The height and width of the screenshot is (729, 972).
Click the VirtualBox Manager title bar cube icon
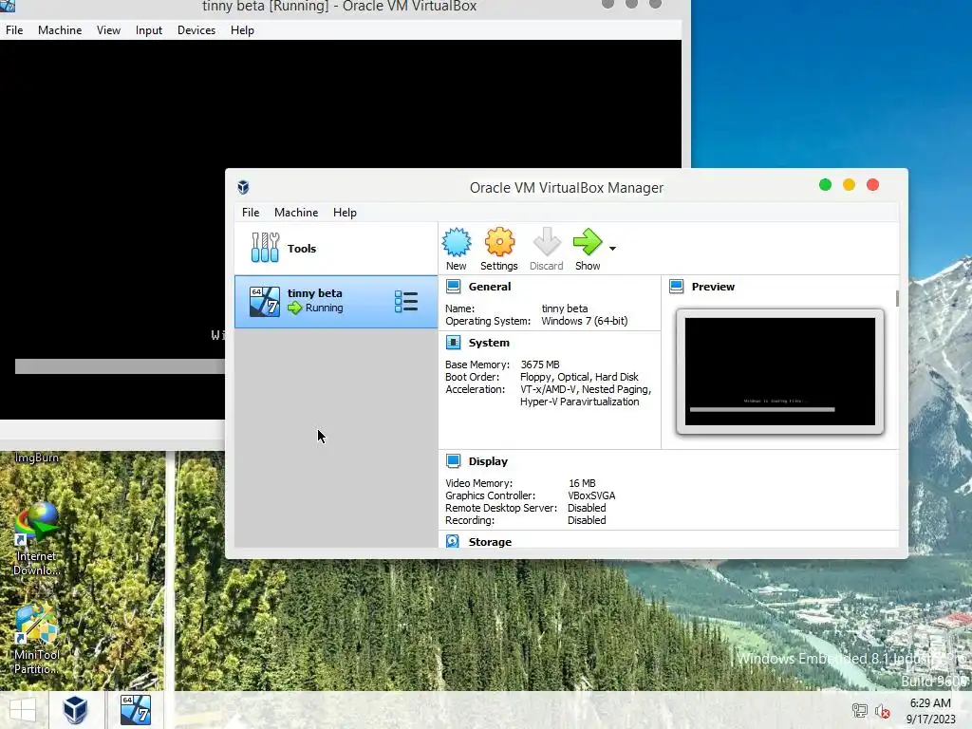click(x=244, y=187)
